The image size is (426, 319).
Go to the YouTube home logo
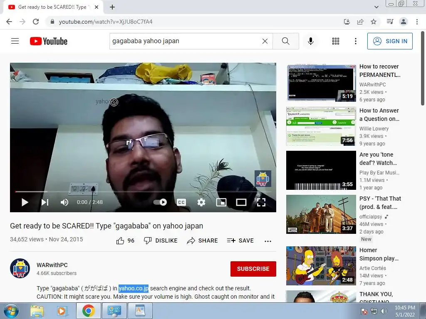(48, 41)
